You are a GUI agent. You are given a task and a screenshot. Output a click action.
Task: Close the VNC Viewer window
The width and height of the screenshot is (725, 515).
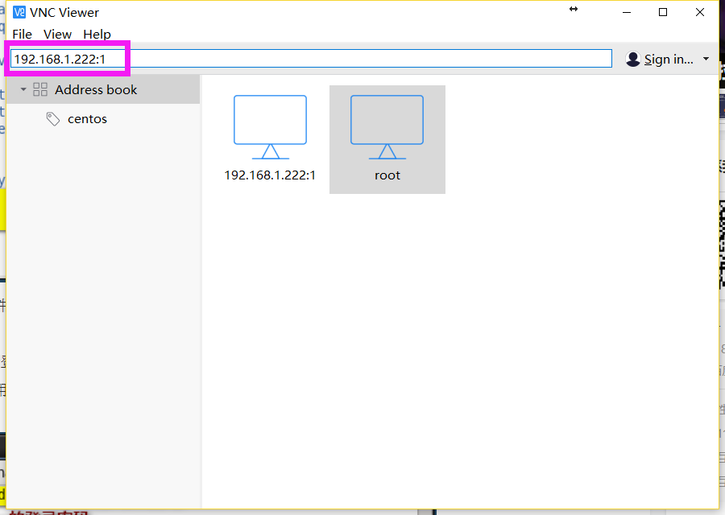pyautogui.click(x=700, y=12)
